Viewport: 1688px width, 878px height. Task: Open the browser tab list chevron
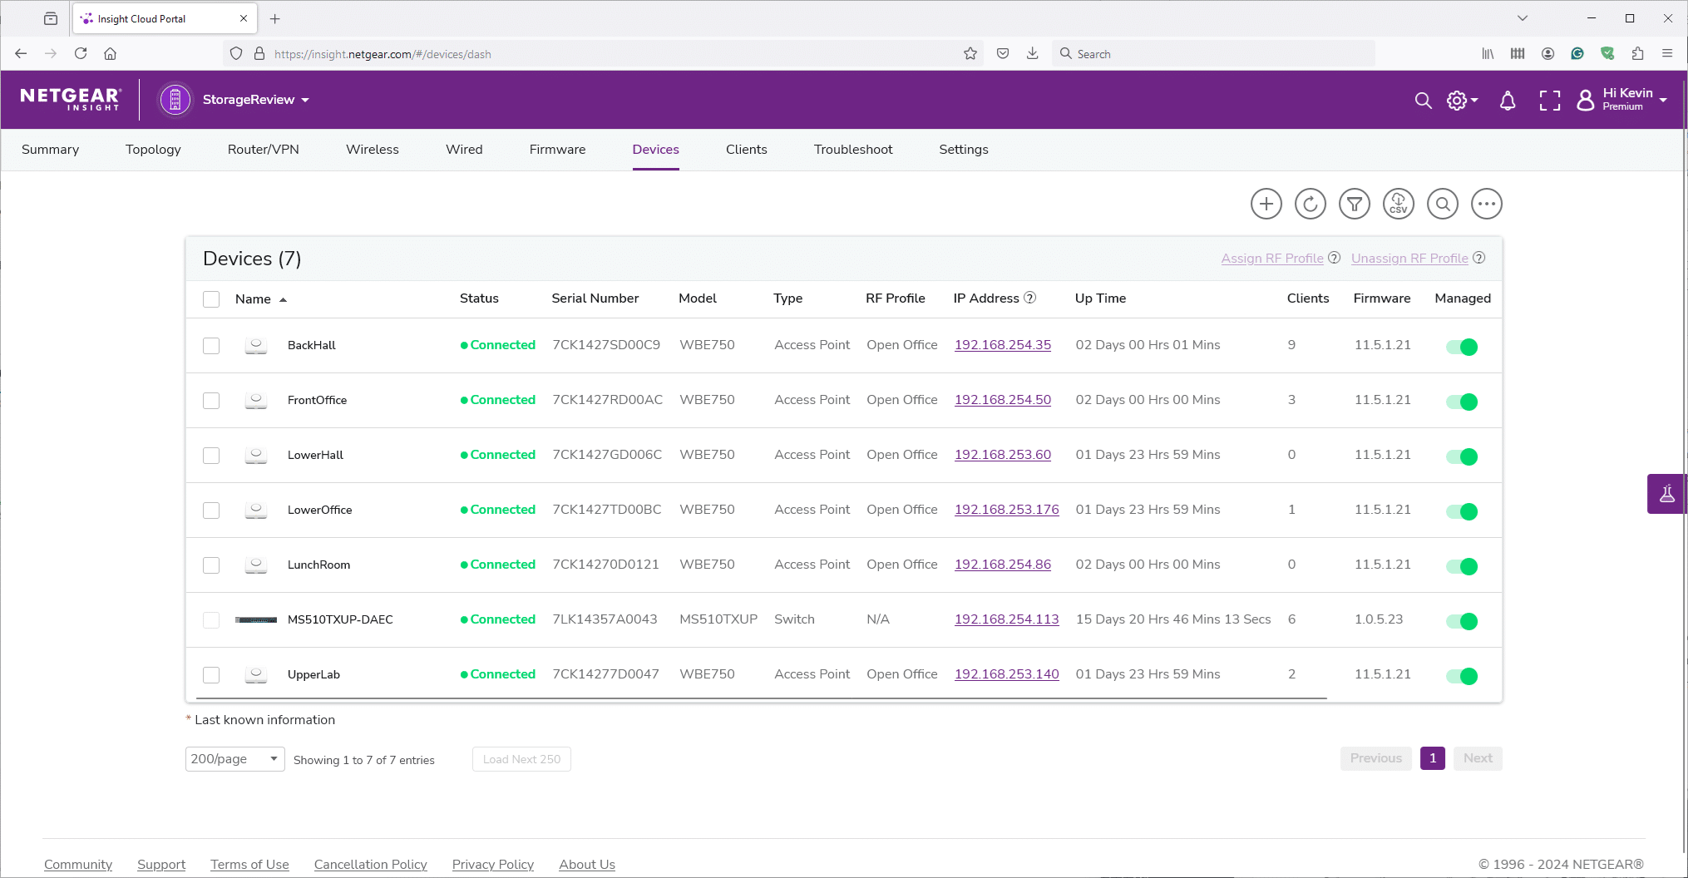(1522, 18)
